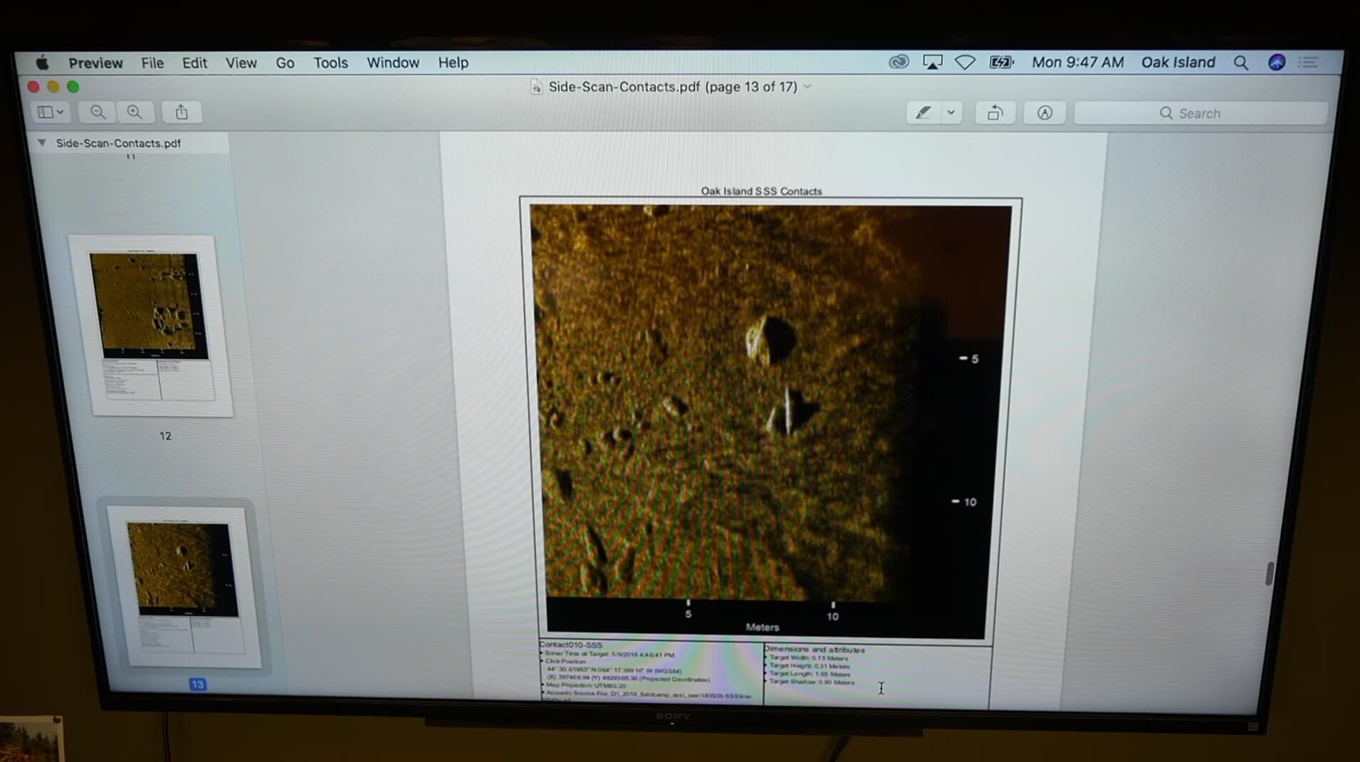
Task: Select the Highlight pen tool
Action: [924, 113]
